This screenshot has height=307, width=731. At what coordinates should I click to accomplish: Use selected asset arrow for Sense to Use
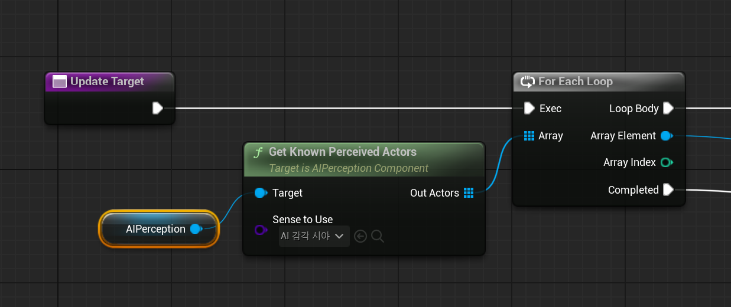pyautogui.click(x=360, y=237)
